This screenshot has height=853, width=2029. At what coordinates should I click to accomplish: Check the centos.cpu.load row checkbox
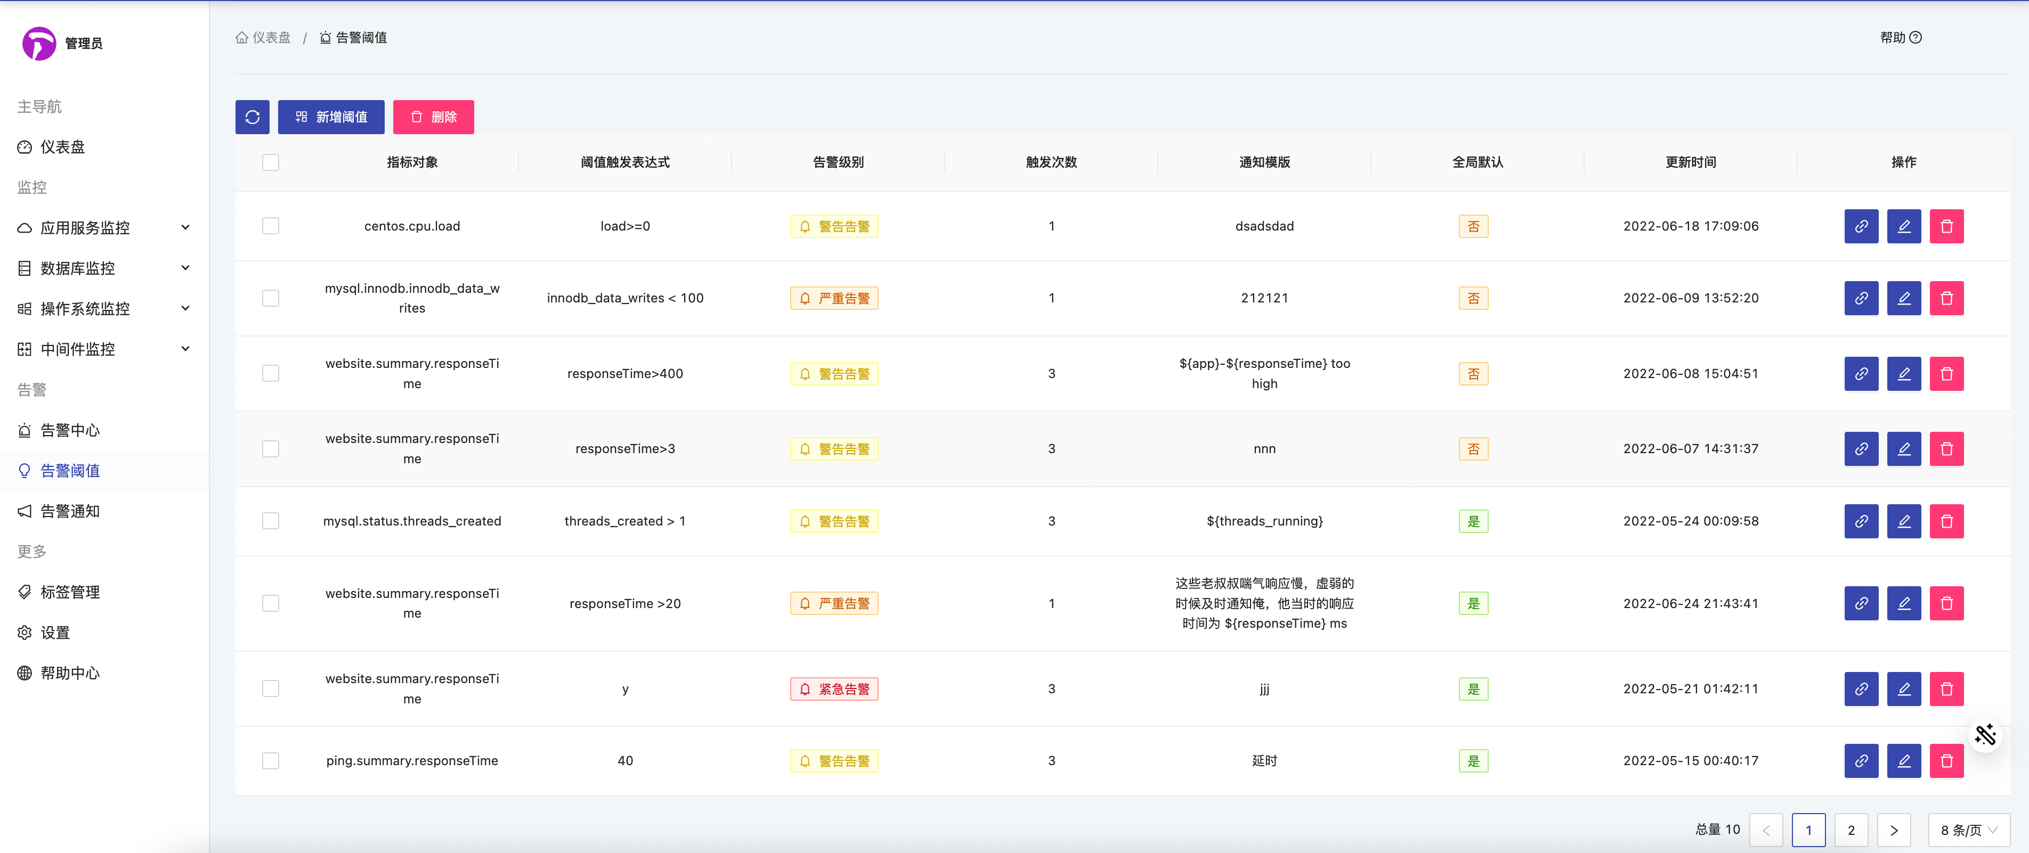tap(270, 226)
